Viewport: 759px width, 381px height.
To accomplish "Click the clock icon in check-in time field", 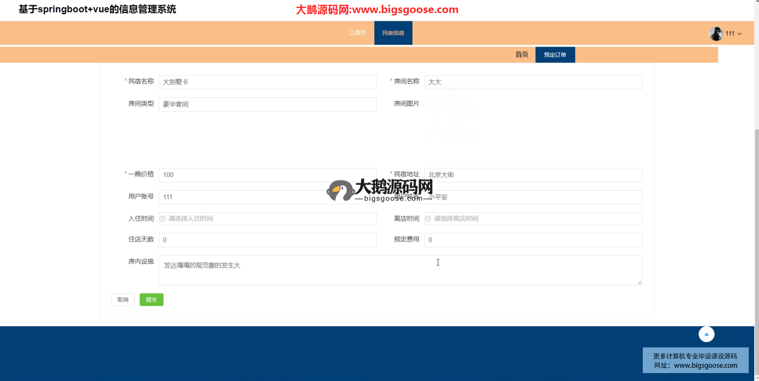I will click(x=162, y=219).
